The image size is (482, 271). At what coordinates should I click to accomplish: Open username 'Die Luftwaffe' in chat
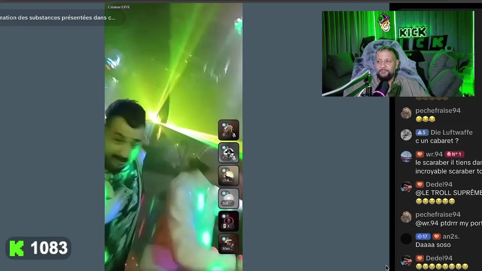pos(451,132)
